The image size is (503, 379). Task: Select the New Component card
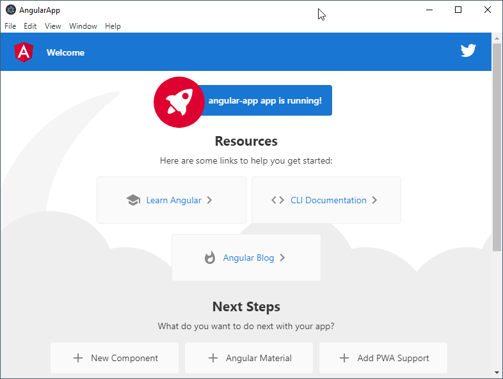point(115,358)
